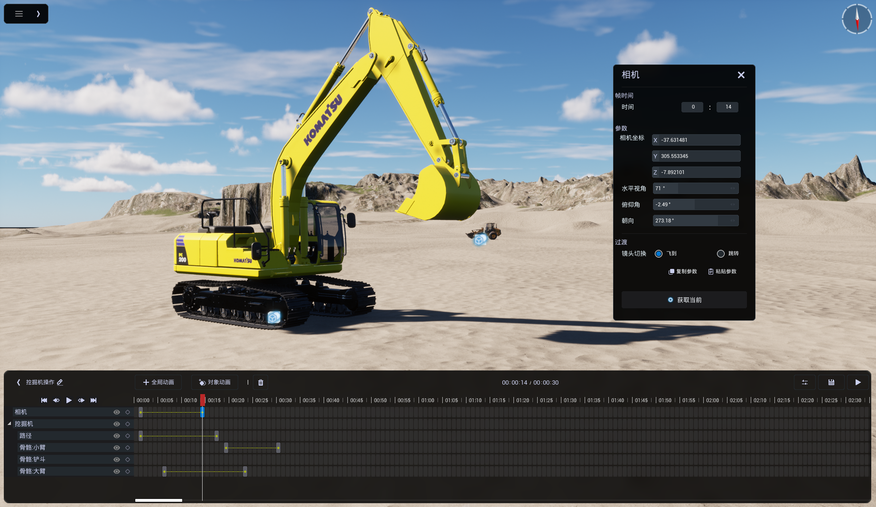The height and width of the screenshot is (507, 876).
Task: Select start keyframe on 骨骼:小臂 track
Action: 226,448
